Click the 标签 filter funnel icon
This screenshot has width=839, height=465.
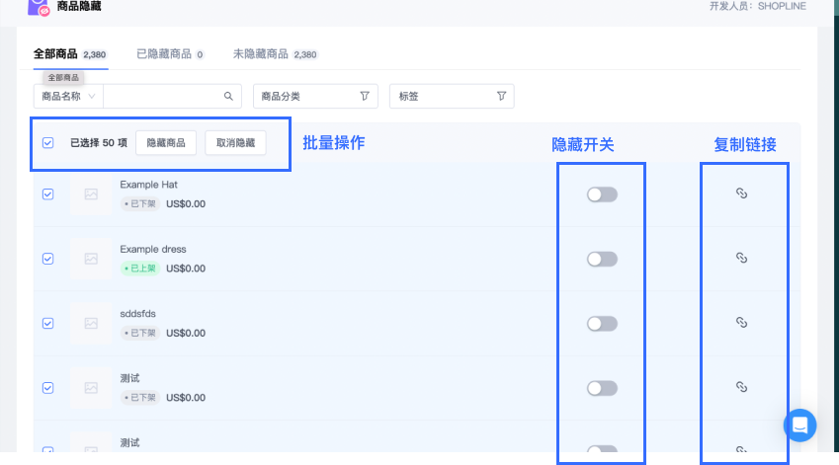[x=501, y=96]
